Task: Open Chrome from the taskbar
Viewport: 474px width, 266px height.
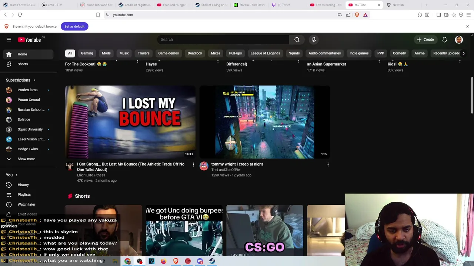Action: pyautogui.click(x=127, y=261)
